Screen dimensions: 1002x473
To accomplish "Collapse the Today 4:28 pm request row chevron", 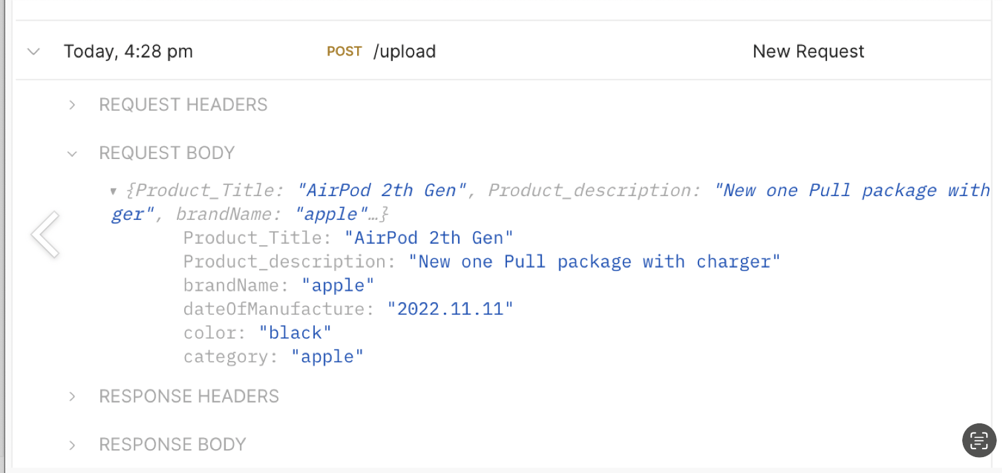I will point(33,52).
